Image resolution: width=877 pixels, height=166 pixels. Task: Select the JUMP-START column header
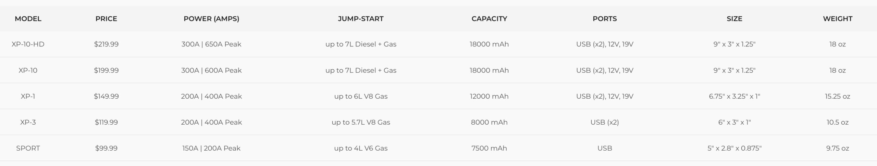point(361,19)
